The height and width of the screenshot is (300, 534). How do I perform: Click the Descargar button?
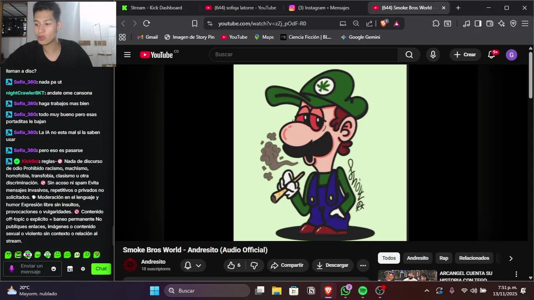pyautogui.click(x=333, y=265)
